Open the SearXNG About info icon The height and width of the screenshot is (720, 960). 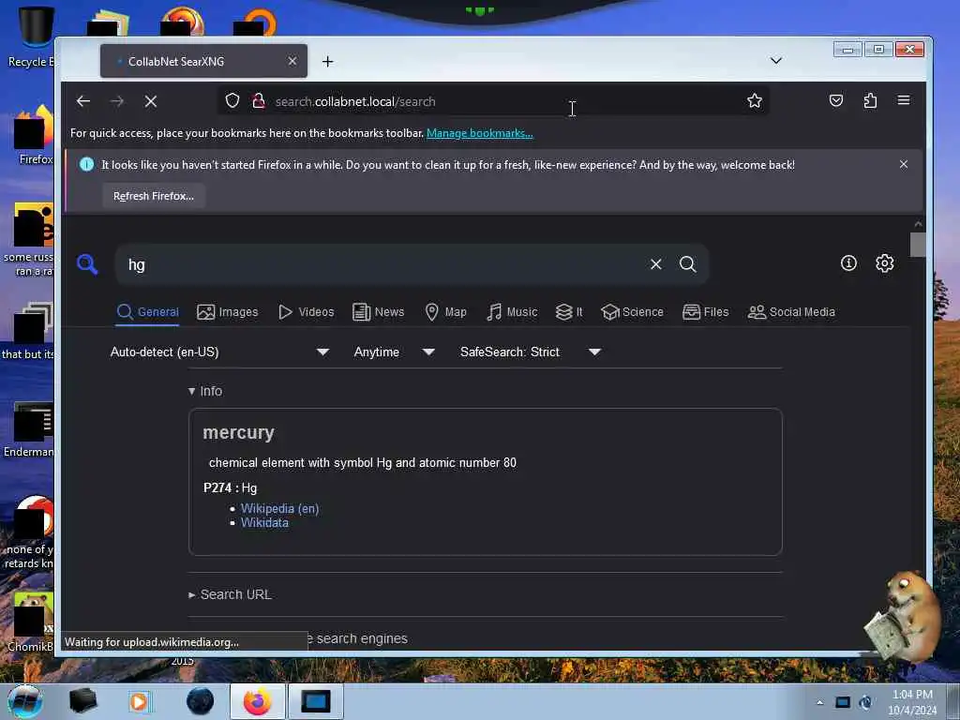[847, 263]
